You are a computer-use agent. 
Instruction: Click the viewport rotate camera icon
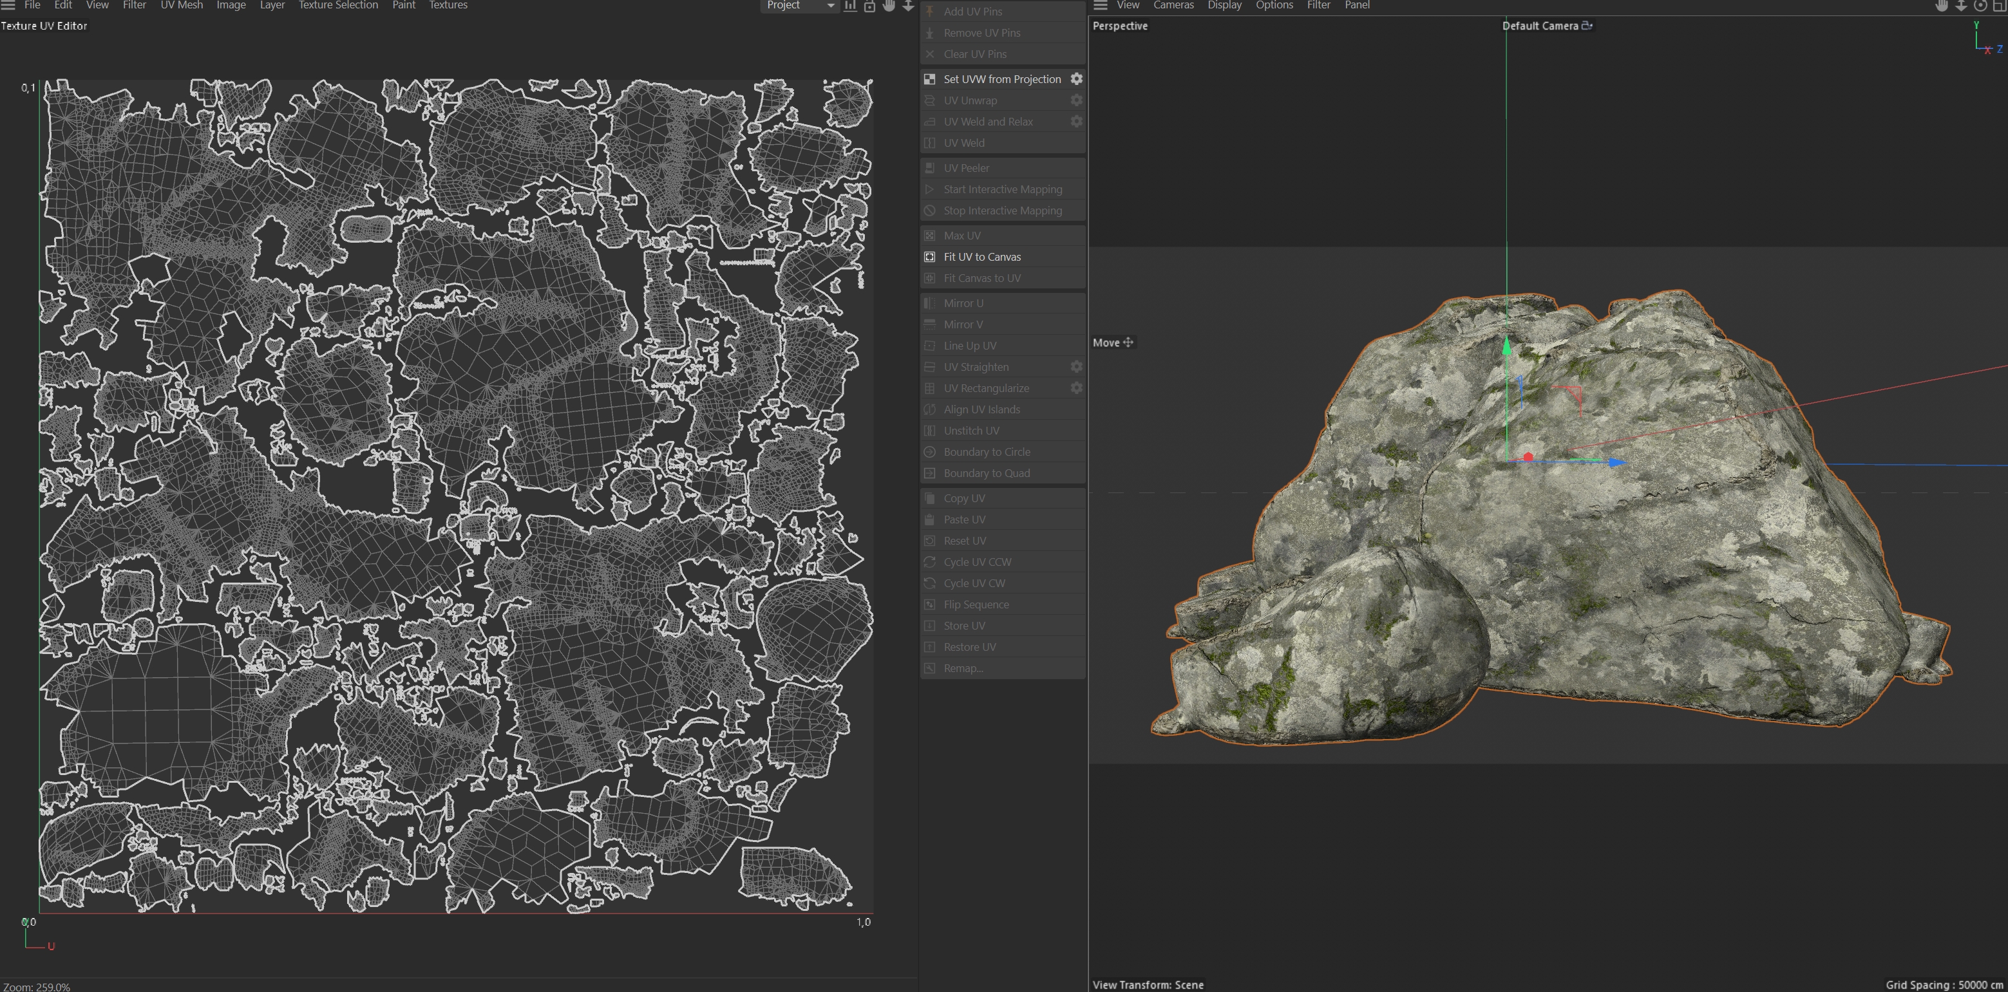click(1980, 5)
